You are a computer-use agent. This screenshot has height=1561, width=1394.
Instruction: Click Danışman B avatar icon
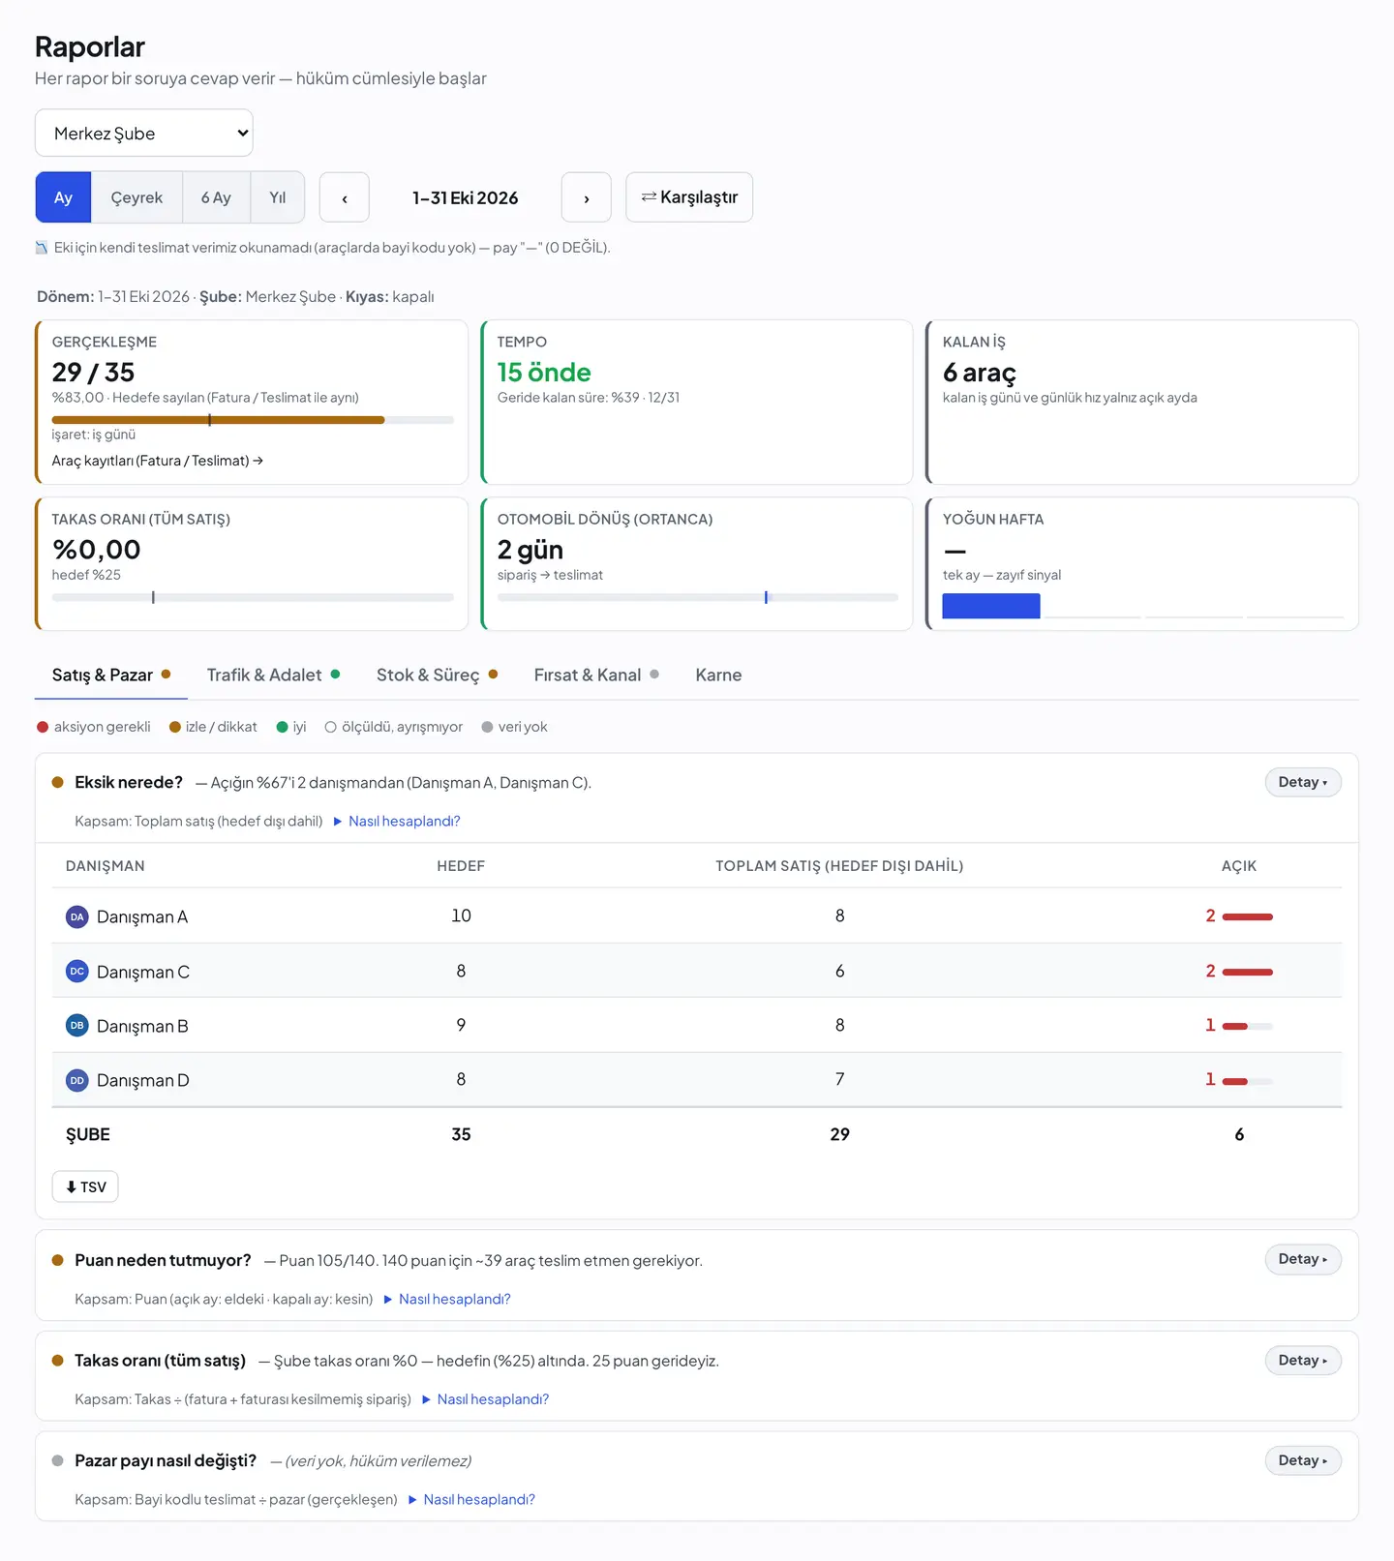click(x=77, y=1025)
